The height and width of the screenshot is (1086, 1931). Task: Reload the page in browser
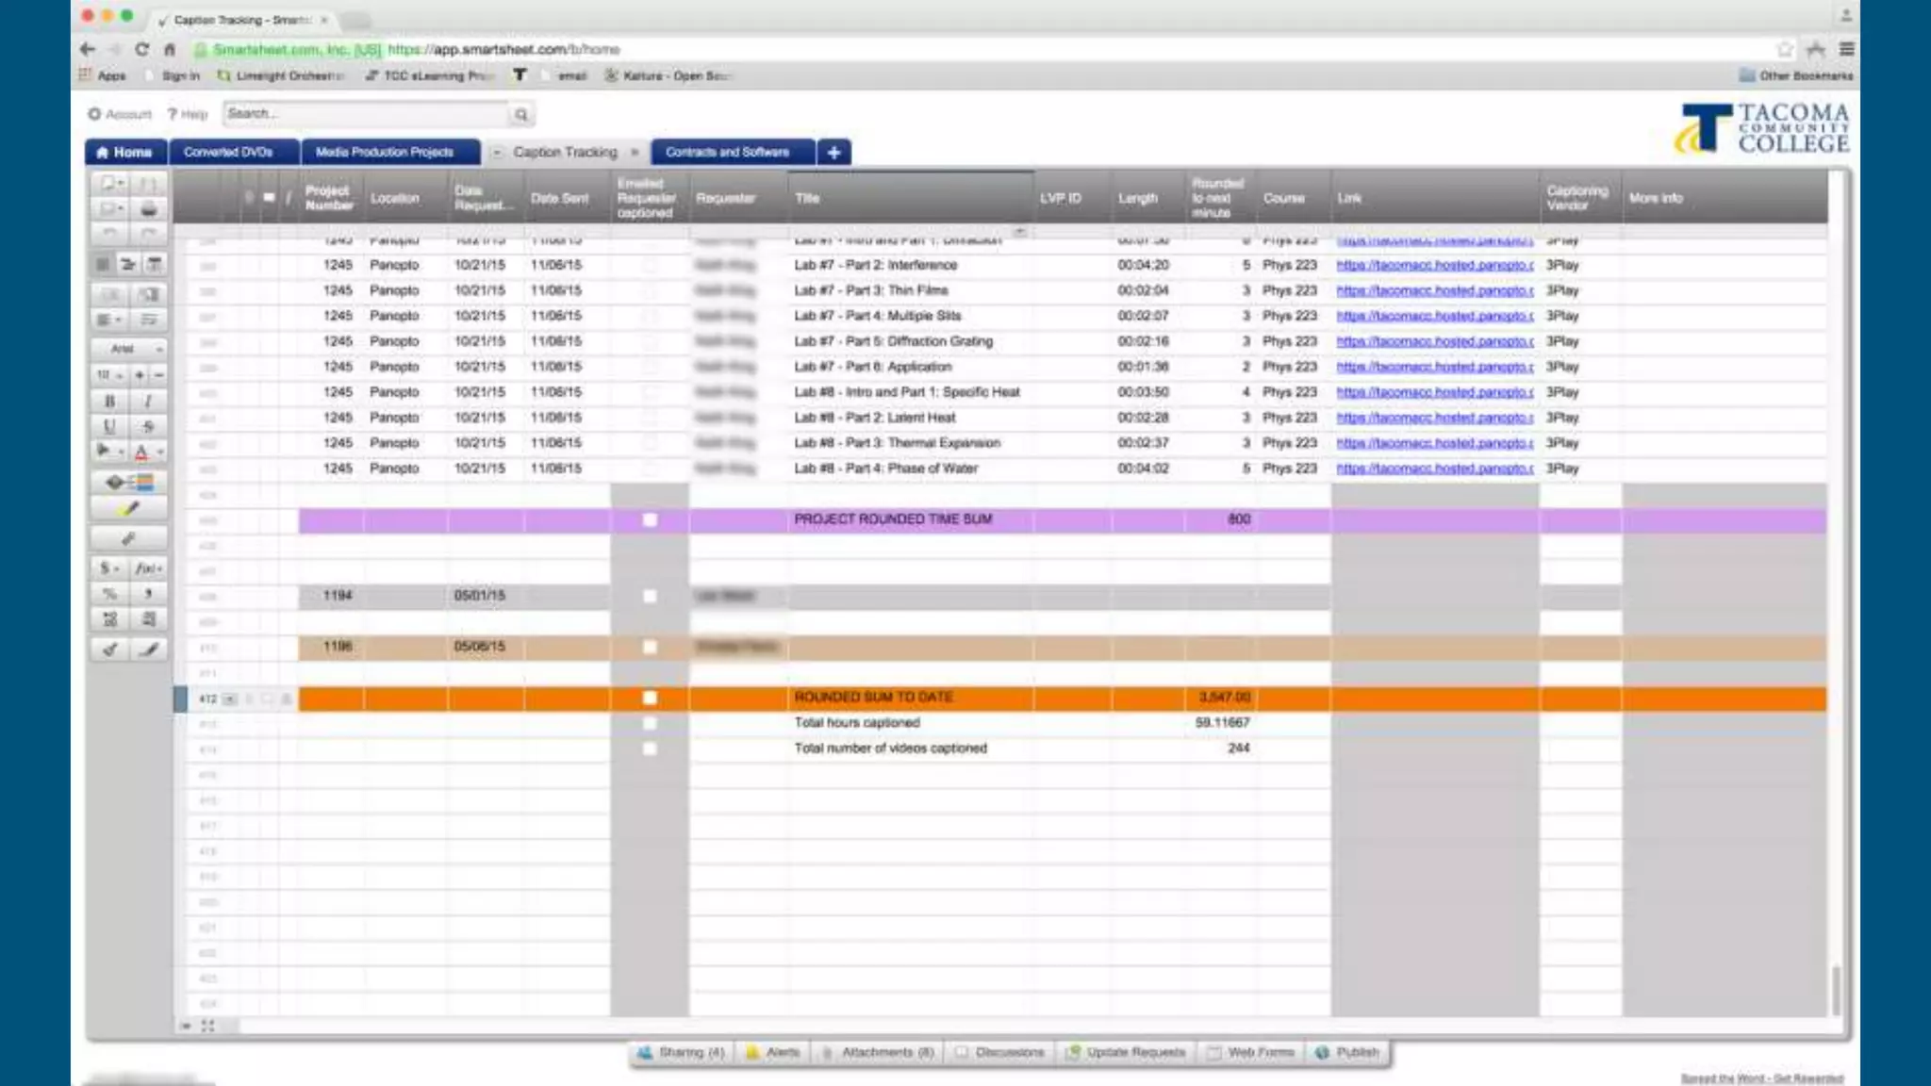click(x=141, y=49)
